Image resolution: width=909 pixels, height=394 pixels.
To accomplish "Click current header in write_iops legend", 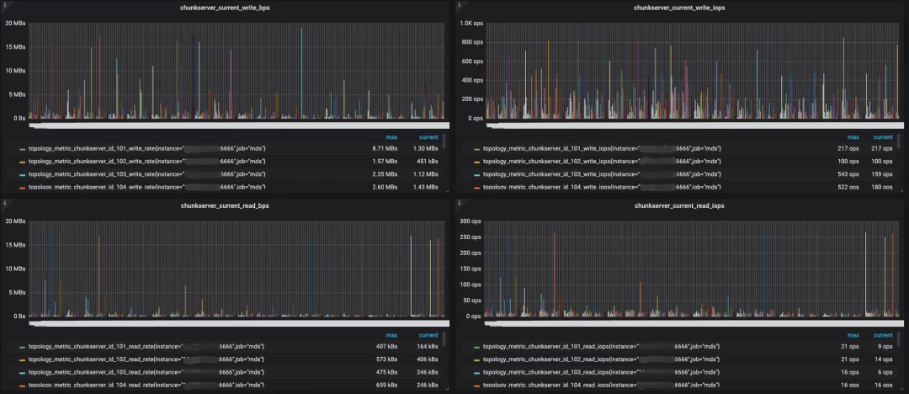I will [883, 137].
